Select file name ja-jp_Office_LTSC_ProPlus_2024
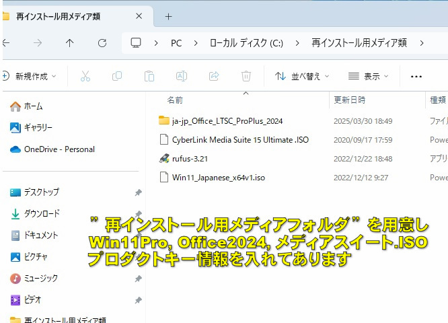Screen dimensions: 448x323 pos(227,121)
